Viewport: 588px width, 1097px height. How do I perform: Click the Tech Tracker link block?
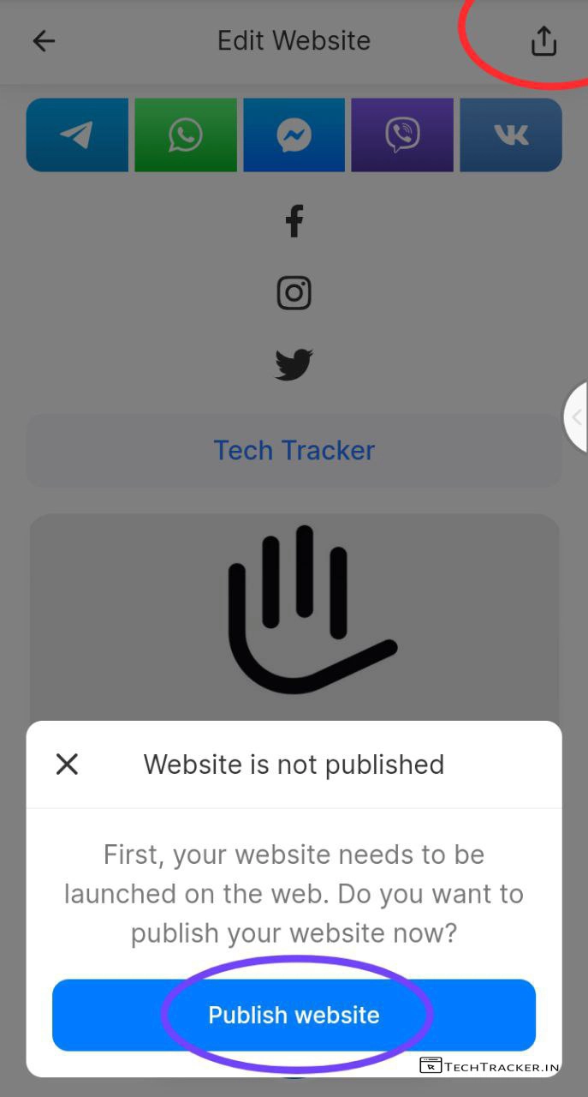coord(294,451)
